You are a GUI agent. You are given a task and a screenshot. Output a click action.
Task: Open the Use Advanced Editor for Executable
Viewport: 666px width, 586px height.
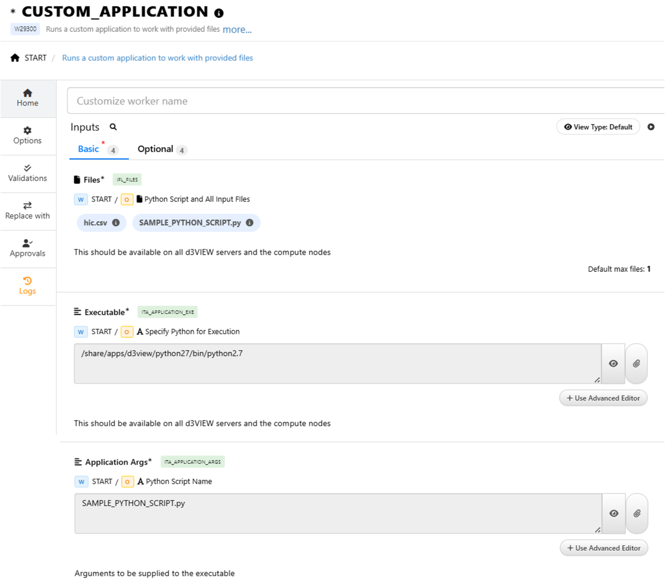tap(603, 398)
